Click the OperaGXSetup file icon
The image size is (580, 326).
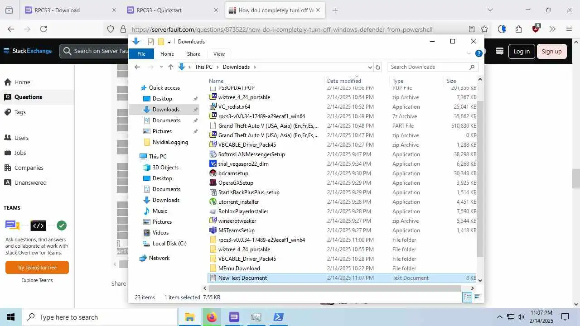click(x=213, y=183)
